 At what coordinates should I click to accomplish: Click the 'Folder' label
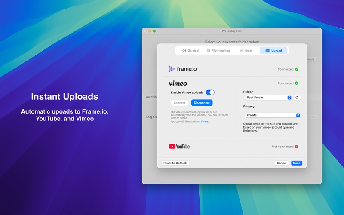point(248,92)
